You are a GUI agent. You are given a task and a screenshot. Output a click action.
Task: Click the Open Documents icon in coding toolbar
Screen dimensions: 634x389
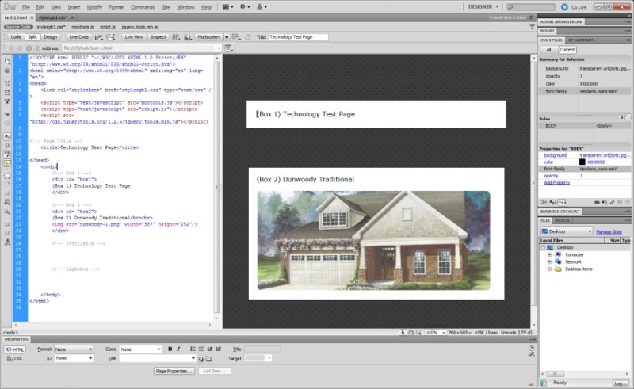click(x=7, y=61)
